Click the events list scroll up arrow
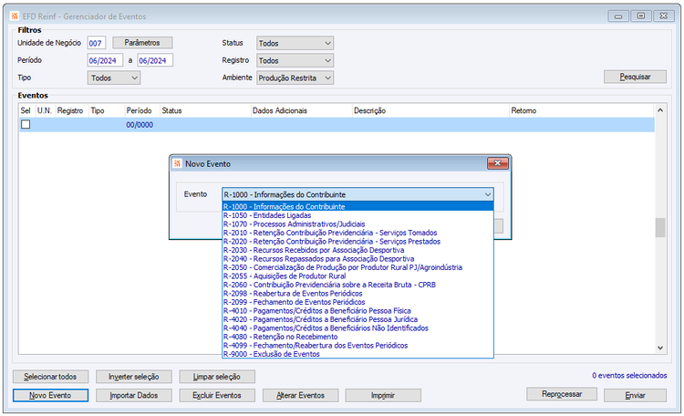 659,110
